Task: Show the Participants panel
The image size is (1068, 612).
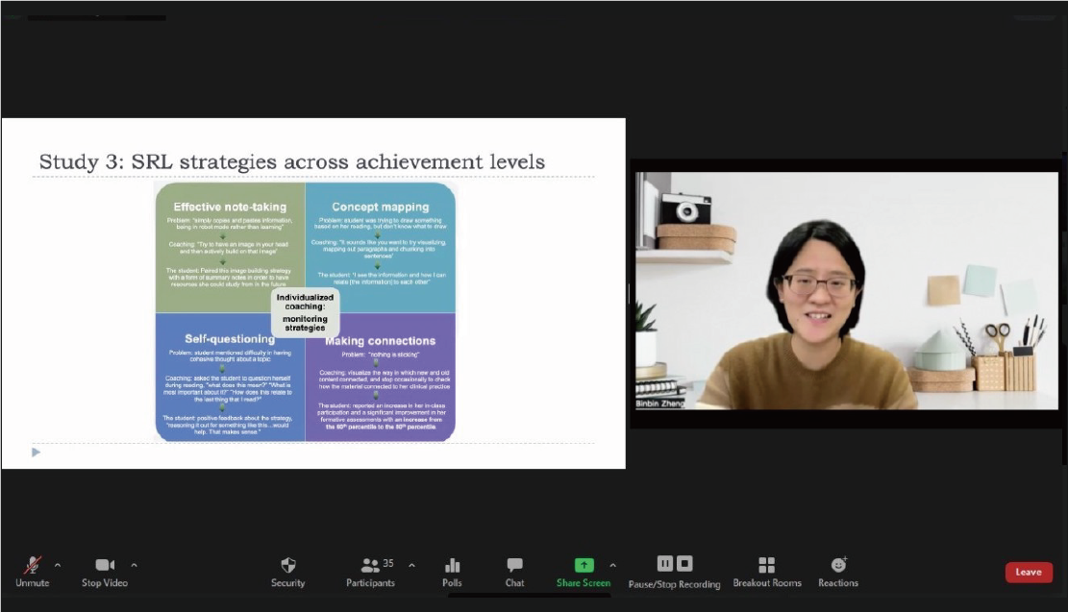Action: pyautogui.click(x=370, y=566)
